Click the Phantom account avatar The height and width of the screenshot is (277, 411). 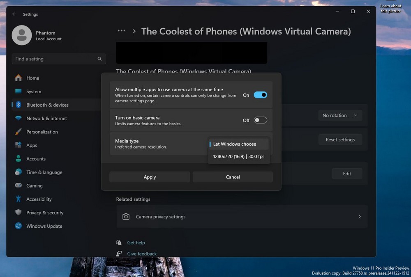[22, 35]
